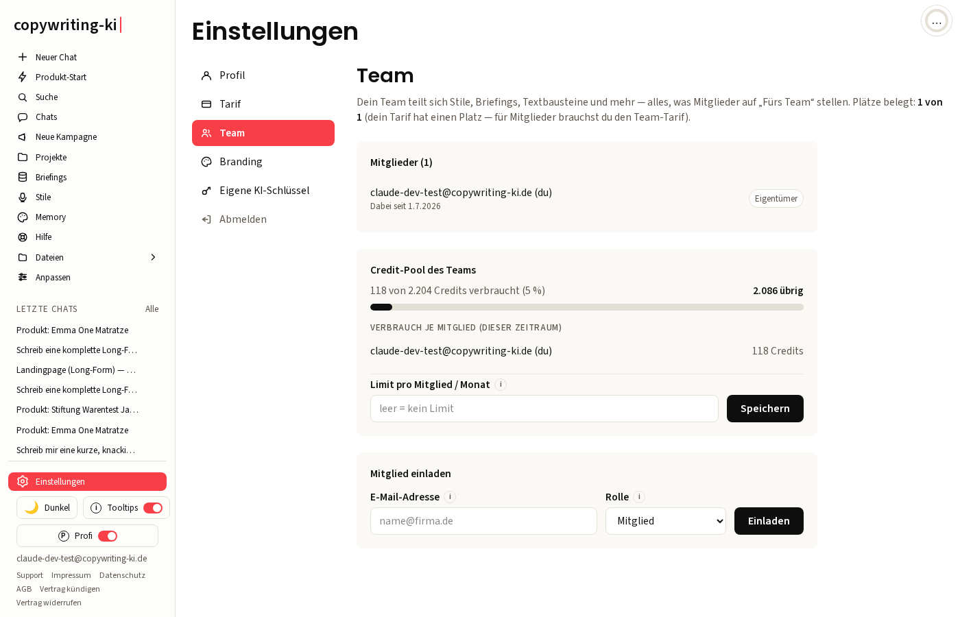Viewport: 960px width, 617px height.
Task: Open the three-dot menu at top right
Action: click(937, 21)
